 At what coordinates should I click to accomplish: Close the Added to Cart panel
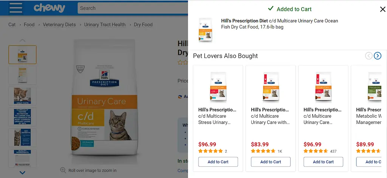pyautogui.click(x=382, y=9)
